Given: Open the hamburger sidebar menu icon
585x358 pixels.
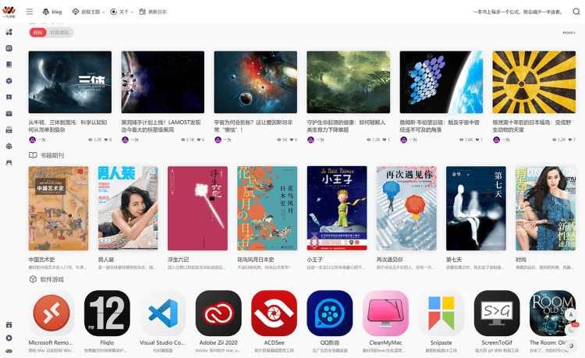Looking at the screenshot, I should coord(30,12).
